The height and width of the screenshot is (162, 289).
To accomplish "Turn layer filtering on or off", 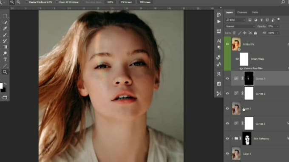I will pyautogui.click(x=279, y=19).
